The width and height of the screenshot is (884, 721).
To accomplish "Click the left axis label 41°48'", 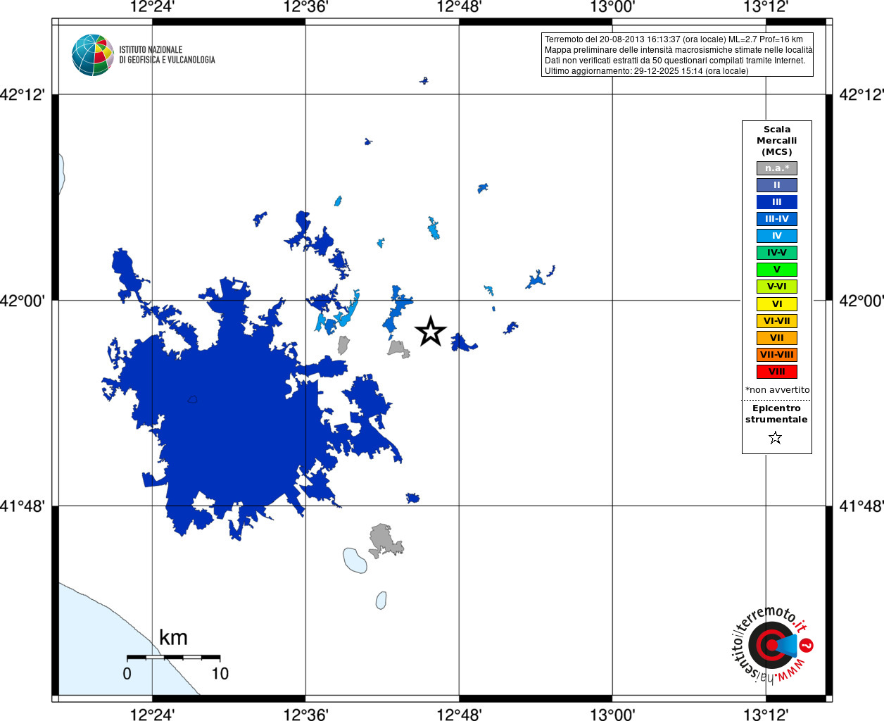I will click(23, 506).
